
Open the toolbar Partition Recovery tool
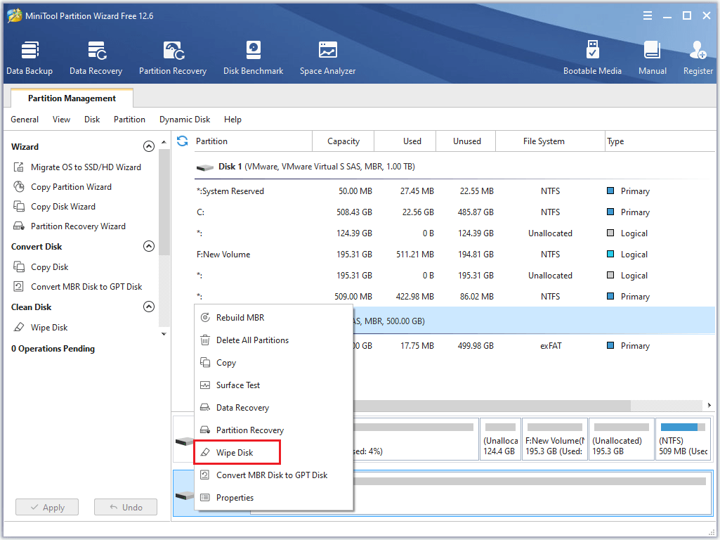173,58
